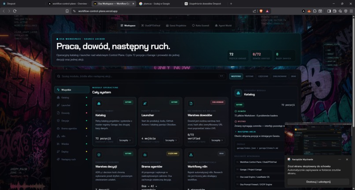
Task: Select Wiedza in the module sidebar
Action: (72, 144)
